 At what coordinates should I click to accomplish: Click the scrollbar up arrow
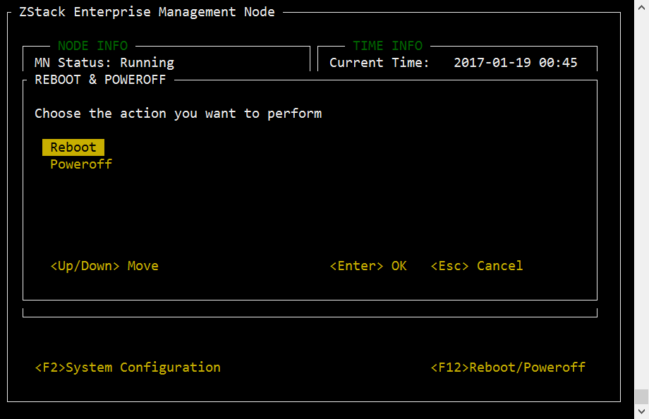pyautogui.click(x=641, y=7)
